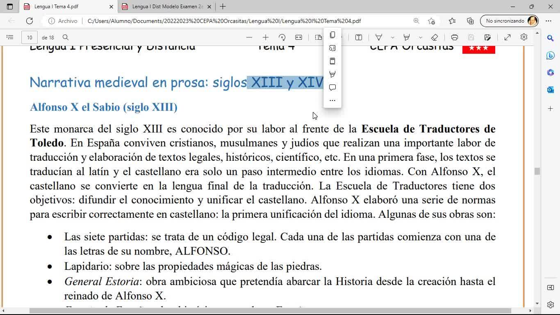This screenshot has height=315, width=560.
Task: Close the Lengua I Tema 4.pdf tab
Action: click(111, 7)
